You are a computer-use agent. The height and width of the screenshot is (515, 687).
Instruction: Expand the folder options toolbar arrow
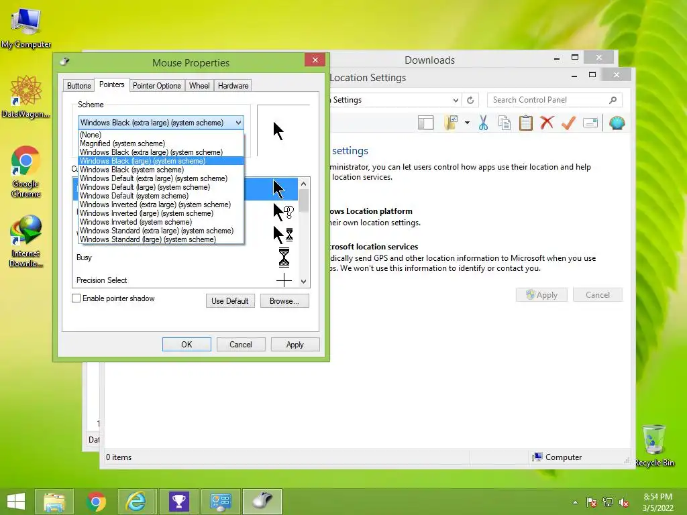(467, 123)
